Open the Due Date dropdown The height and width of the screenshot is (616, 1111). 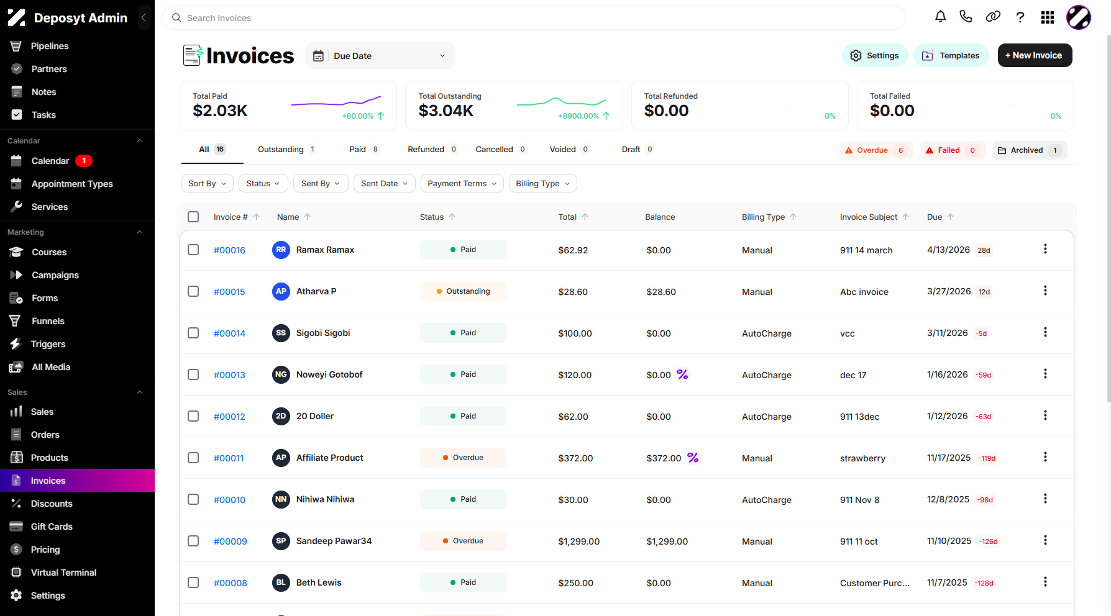tap(380, 56)
